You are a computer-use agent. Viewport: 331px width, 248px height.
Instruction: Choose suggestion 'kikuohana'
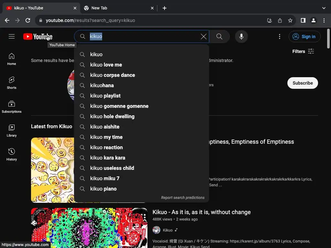tap(142, 85)
